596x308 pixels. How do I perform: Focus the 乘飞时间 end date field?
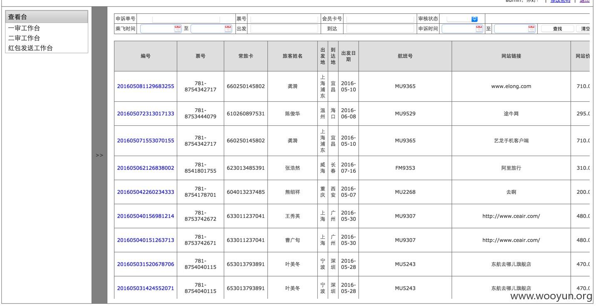click(x=211, y=29)
